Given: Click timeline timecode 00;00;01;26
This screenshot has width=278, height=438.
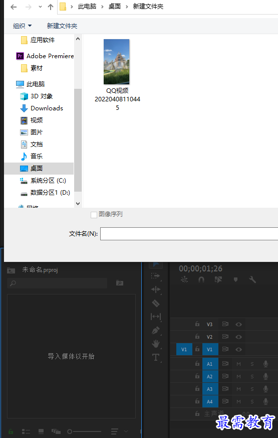Looking at the screenshot, I should click(200, 268).
